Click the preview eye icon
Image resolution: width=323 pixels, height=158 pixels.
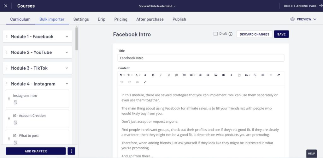292,19
